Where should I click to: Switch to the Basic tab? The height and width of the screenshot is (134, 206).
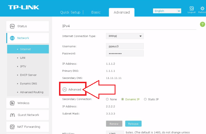tap(96, 12)
